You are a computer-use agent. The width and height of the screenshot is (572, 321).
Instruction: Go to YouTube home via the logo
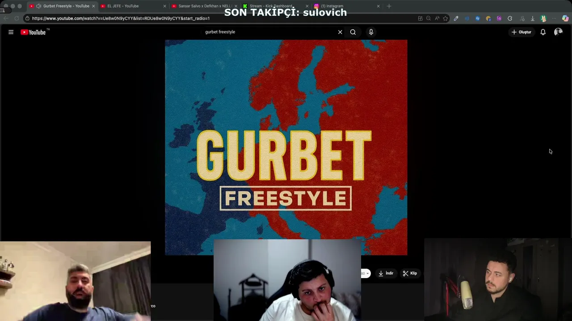[33, 32]
